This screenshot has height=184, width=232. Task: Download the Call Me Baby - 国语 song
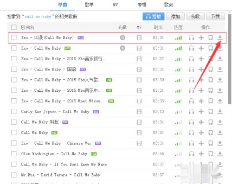click(220, 69)
